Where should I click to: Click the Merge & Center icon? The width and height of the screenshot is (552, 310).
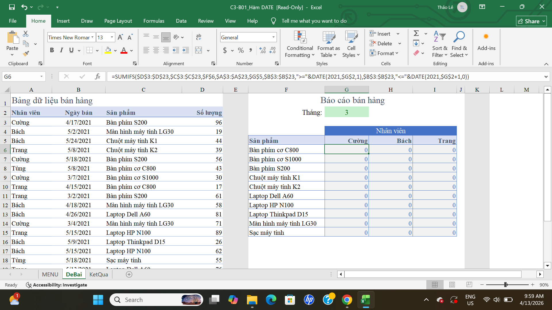click(199, 51)
